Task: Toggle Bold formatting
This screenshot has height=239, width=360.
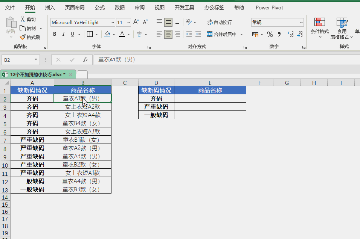Action: 55,34
